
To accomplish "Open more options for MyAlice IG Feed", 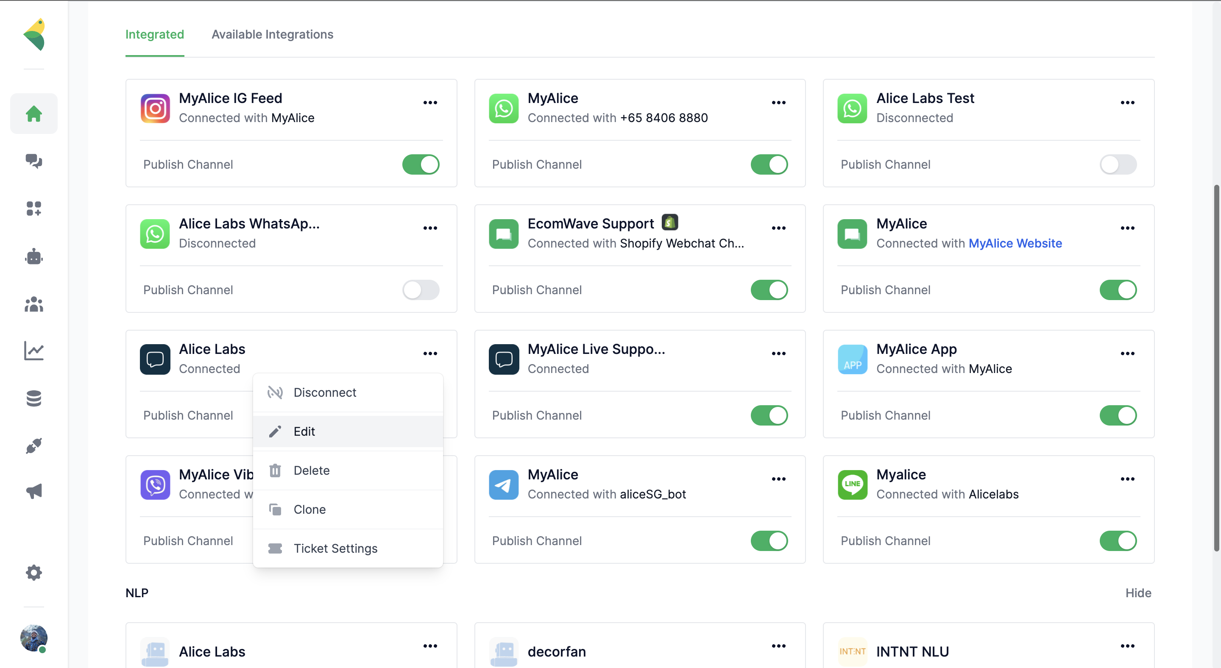I will [430, 102].
